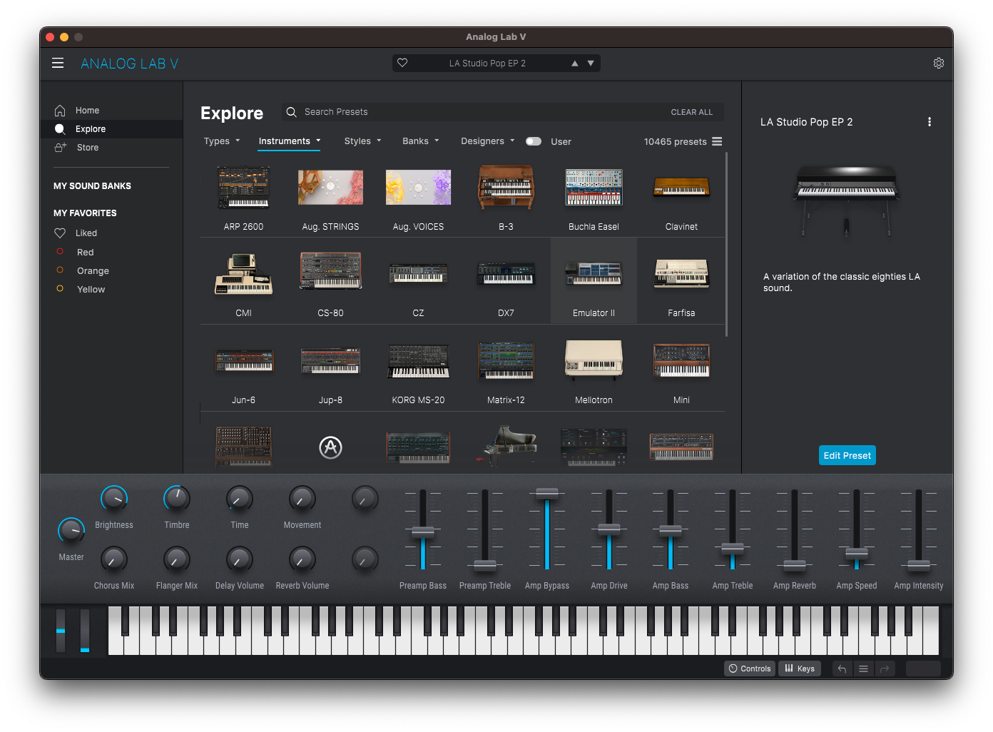993x732 pixels.
Task: Click the electric piano preset image
Action: pos(847,202)
